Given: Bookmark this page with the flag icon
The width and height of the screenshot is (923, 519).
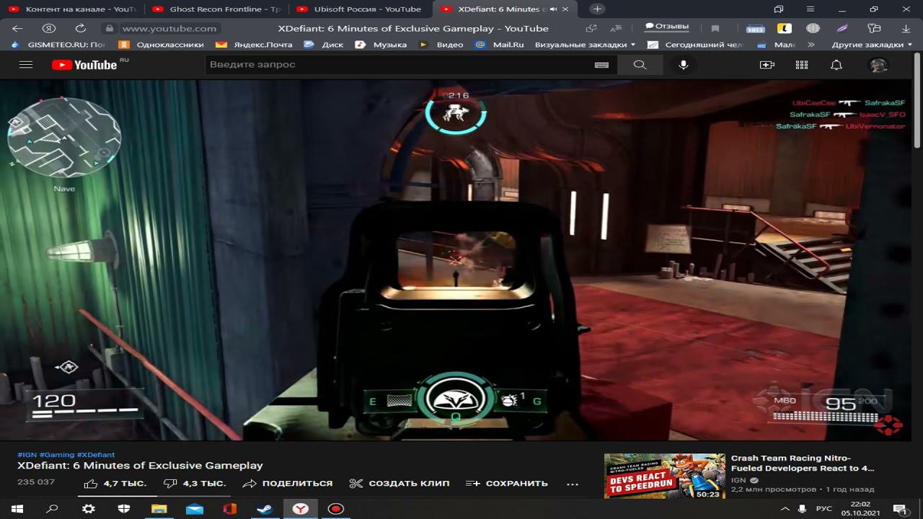Looking at the screenshot, I should [715, 28].
